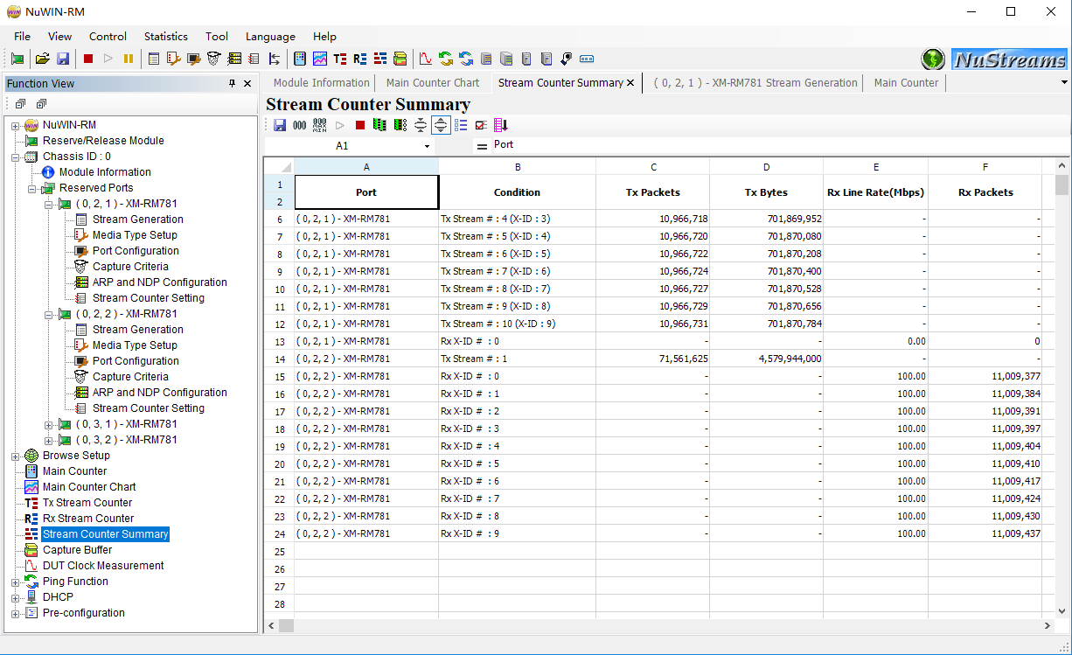The width and height of the screenshot is (1072, 655).
Task: Click the open folder toolbar icon
Action: tap(42, 59)
